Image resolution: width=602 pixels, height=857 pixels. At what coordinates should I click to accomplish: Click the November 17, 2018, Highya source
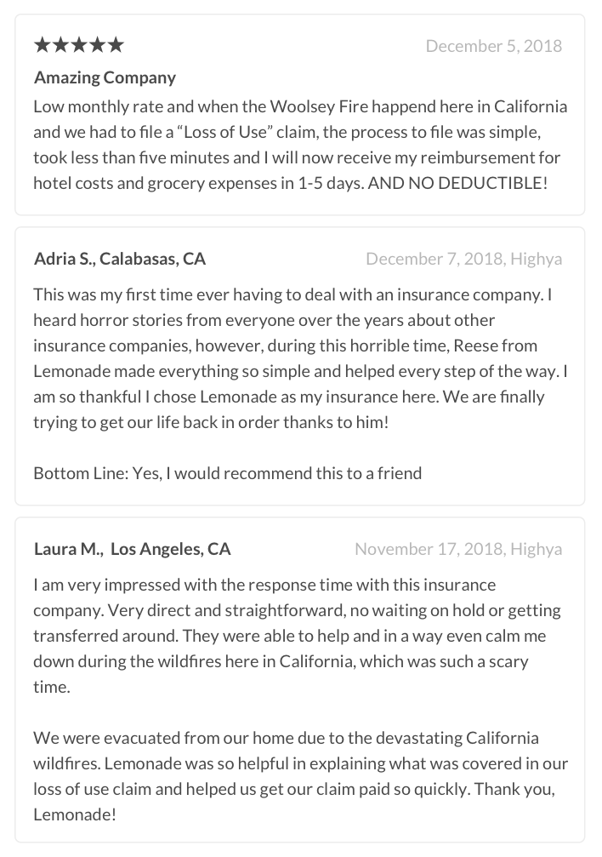[458, 549]
